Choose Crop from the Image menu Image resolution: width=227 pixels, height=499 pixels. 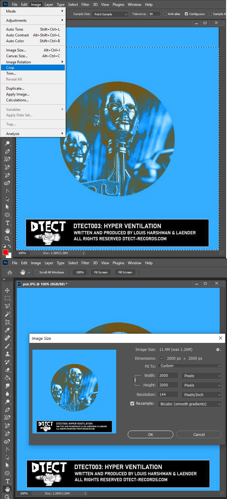coord(33,68)
